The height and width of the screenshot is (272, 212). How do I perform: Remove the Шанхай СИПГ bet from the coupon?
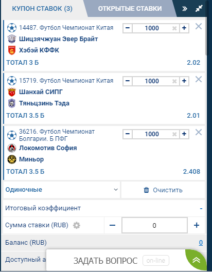point(199,80)
